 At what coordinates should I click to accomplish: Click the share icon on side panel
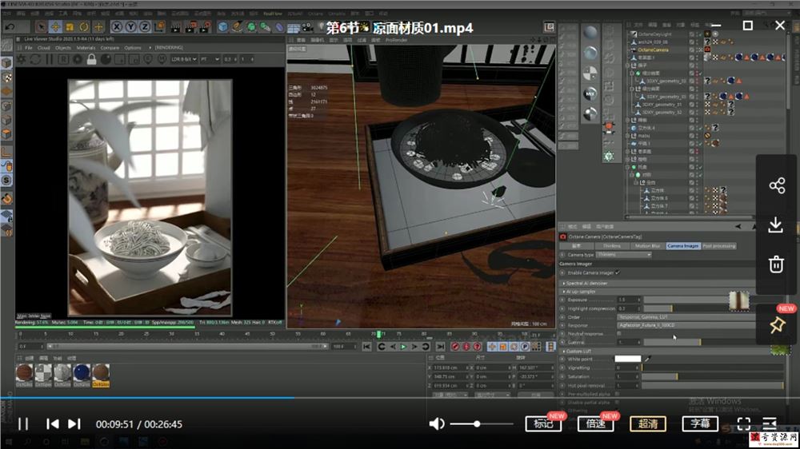[x=777, y=185]
